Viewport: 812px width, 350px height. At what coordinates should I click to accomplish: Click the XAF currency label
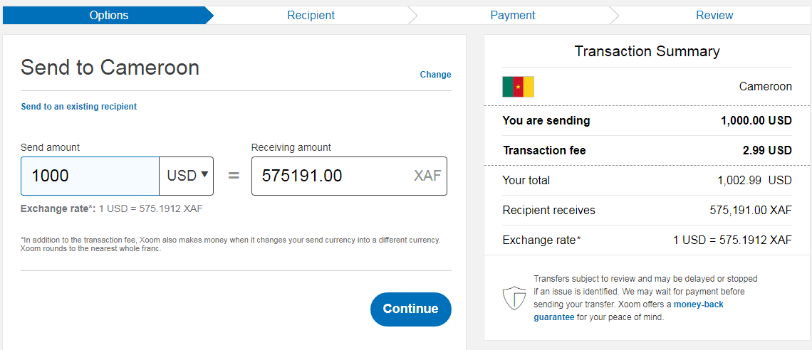[x=427, y=176]
